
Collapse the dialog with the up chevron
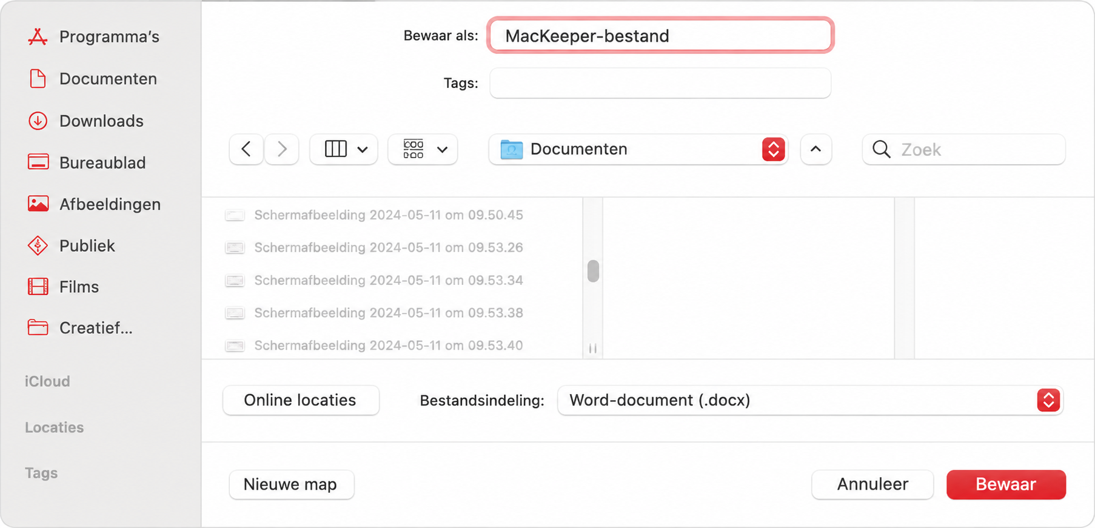[x=816, y=149]
